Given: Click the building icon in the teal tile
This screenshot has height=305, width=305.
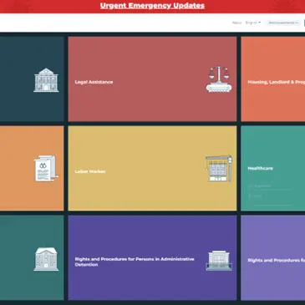Looking at the screenshot, I should [46, 259].
